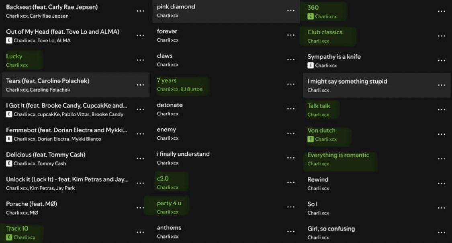This screenshot has height=243, width=452.
Task: Open more options for claws
Action: 291,60
